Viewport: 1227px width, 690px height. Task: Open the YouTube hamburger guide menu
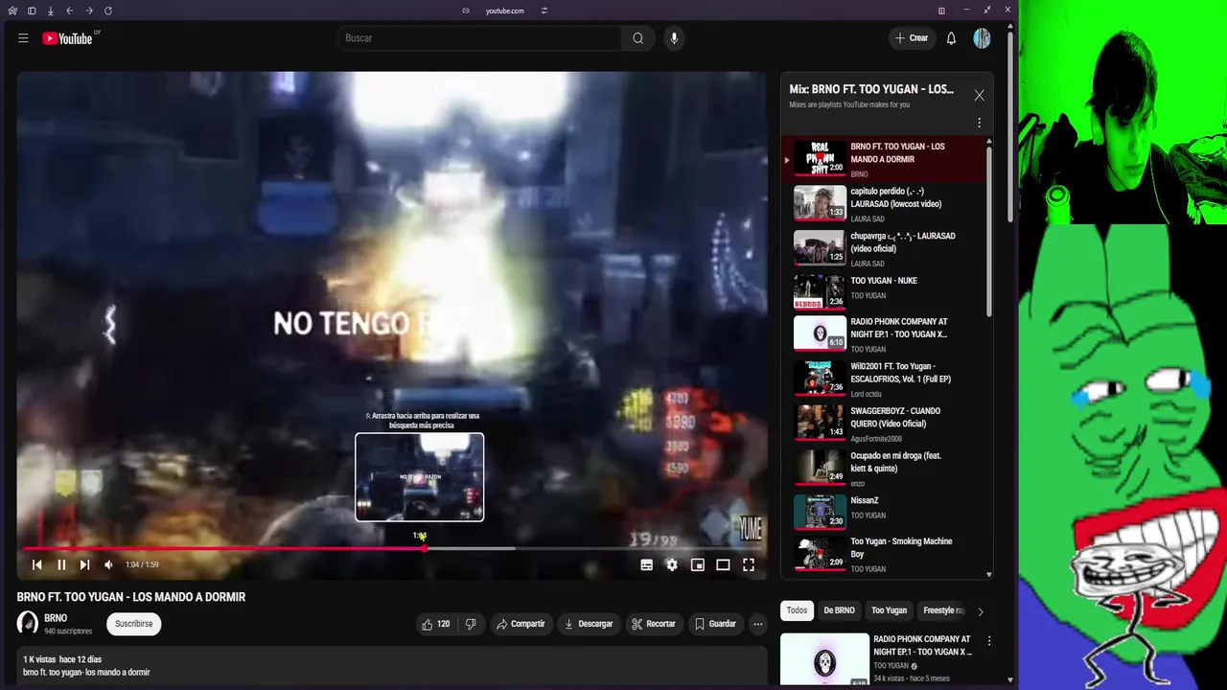[x=23, y=38]
